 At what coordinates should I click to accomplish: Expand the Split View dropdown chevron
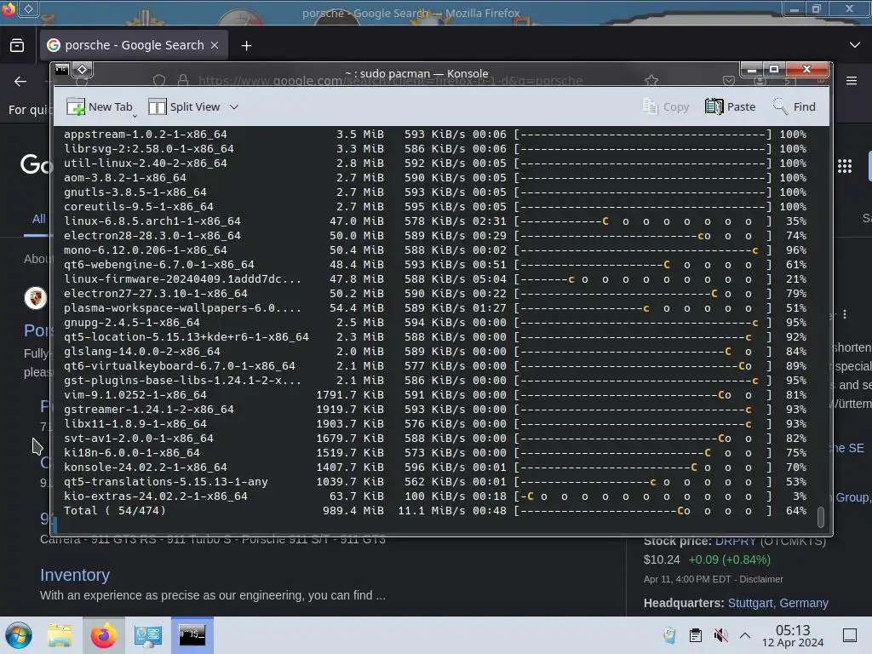click(234, 106)
